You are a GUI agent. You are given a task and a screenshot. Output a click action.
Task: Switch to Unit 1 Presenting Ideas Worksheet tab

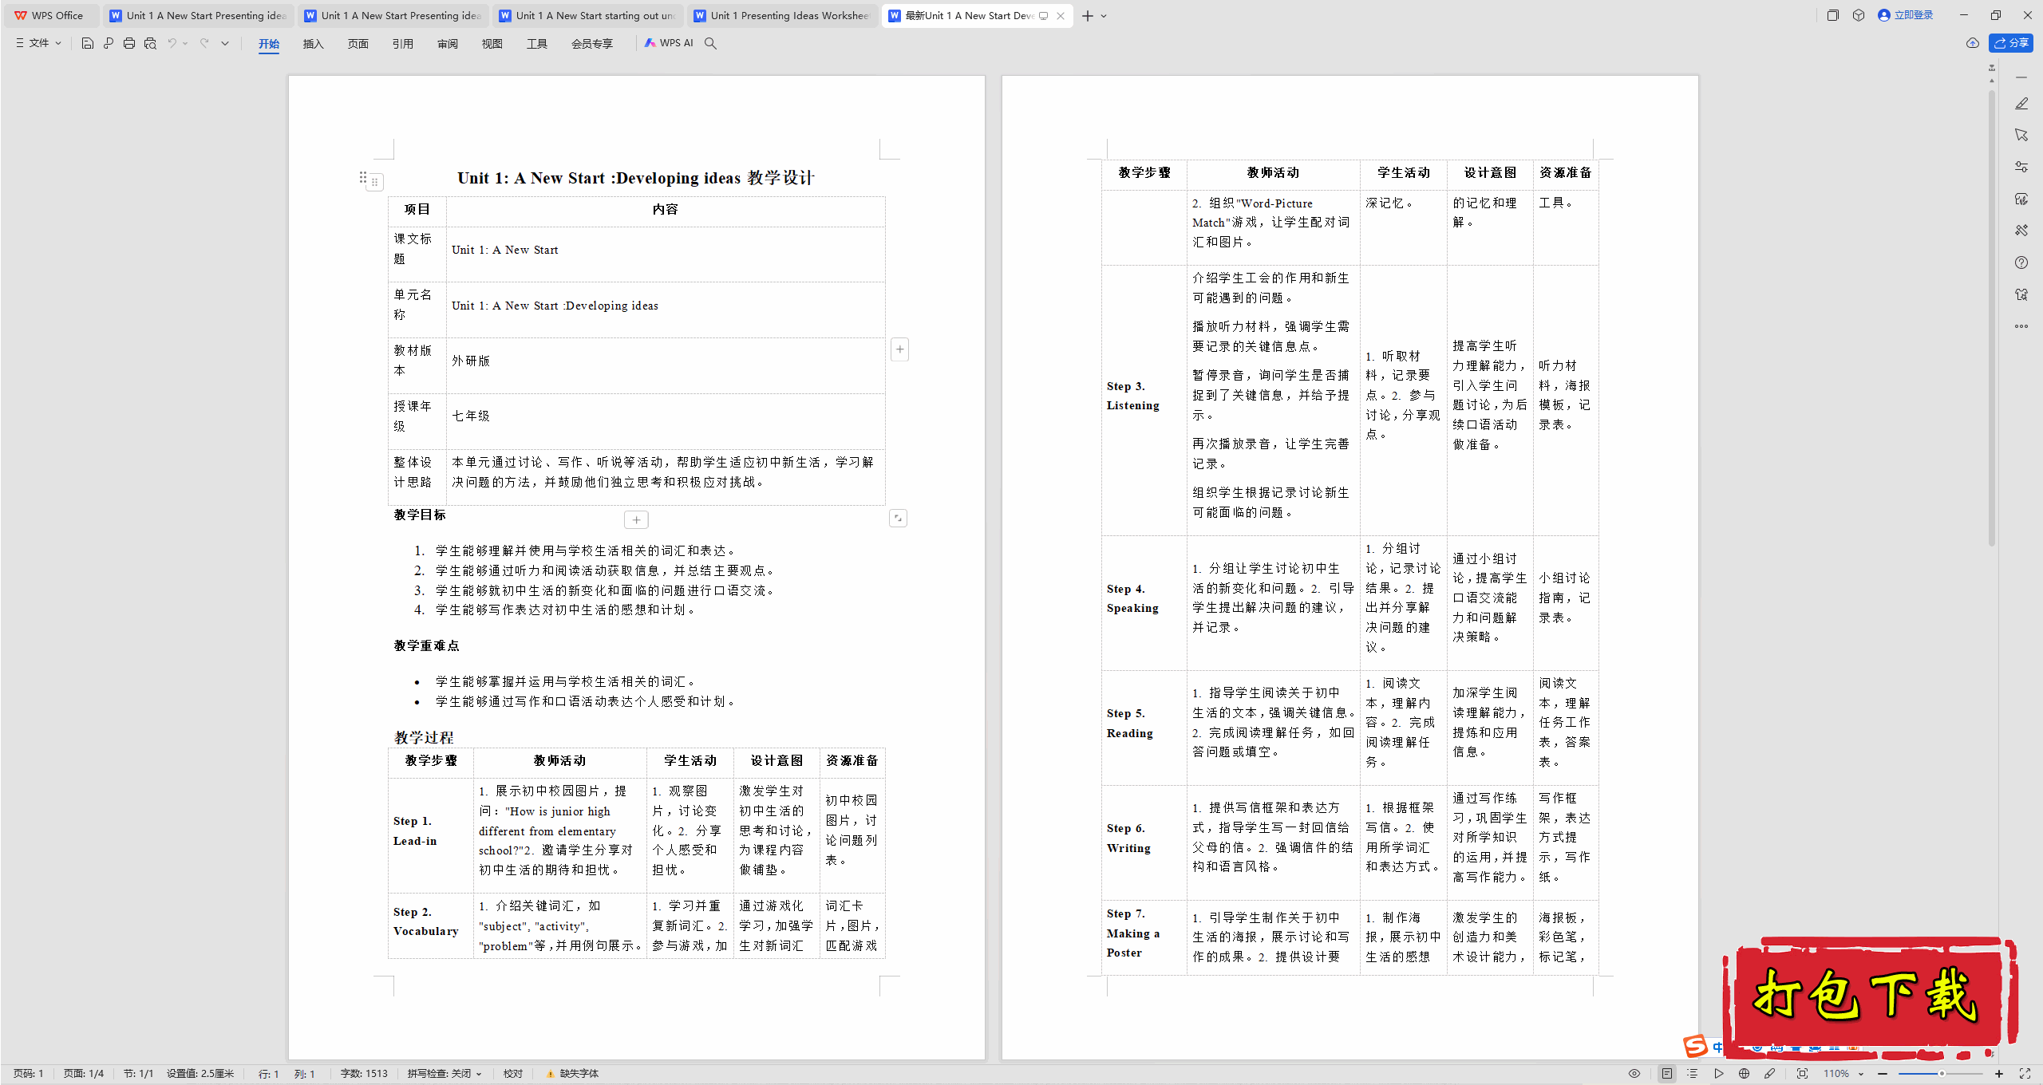pyautogui.click(x=782, y=15)
